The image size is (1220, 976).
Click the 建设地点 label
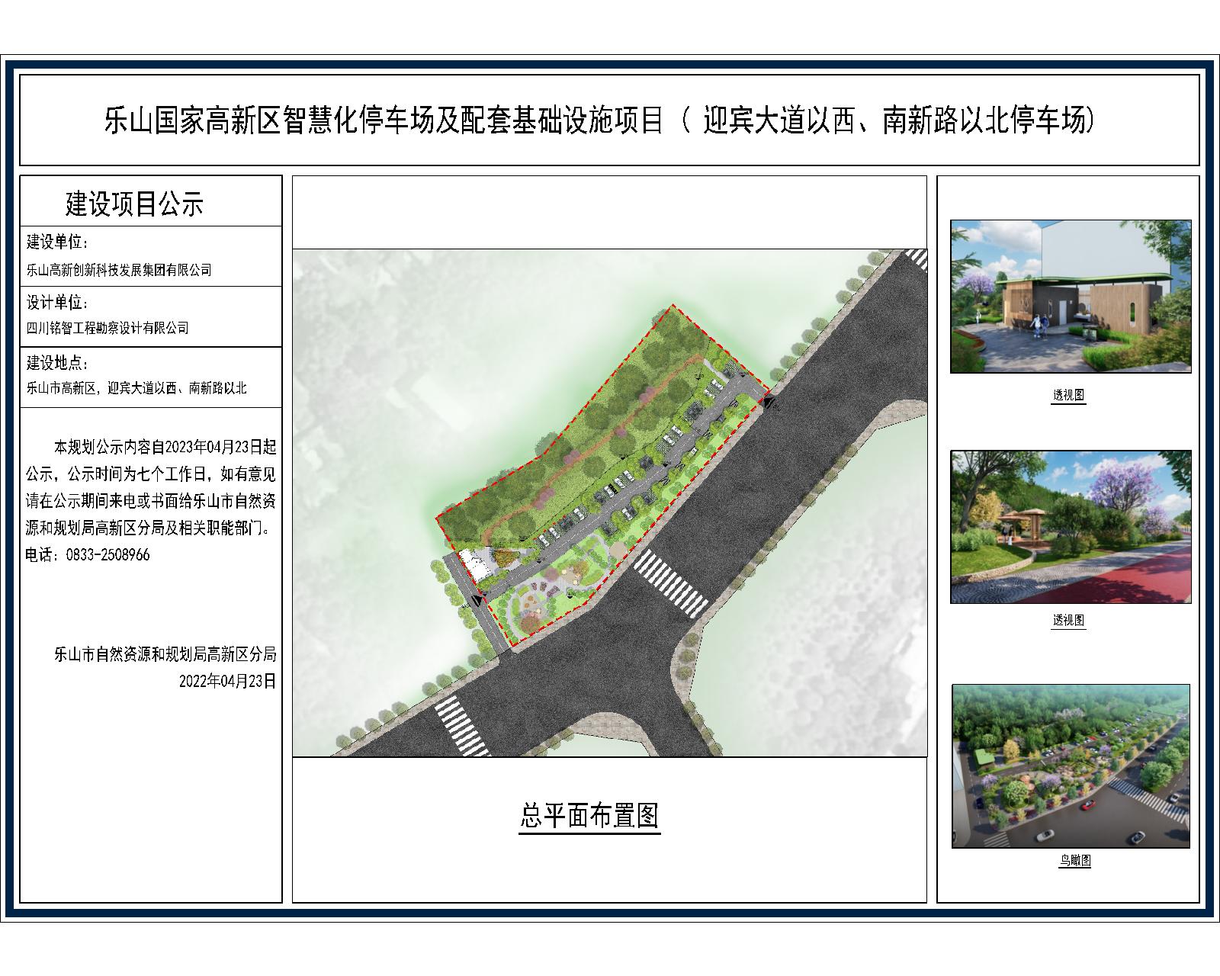58,361
